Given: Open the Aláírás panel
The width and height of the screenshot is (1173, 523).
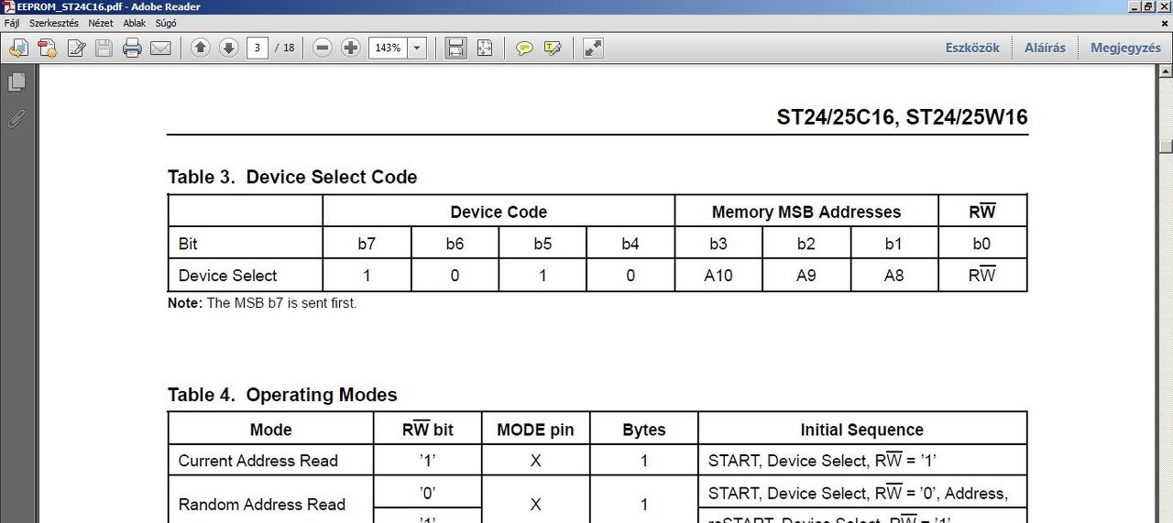Looking at the screenshot, I should coord(1045,48).
